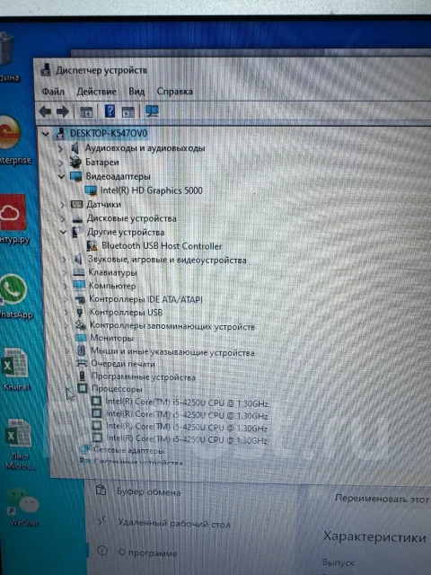This screenshot has width=431, height=575.
Task: Click the Forward arrow in Device Manager toolbar
Action: click(63, 111)
